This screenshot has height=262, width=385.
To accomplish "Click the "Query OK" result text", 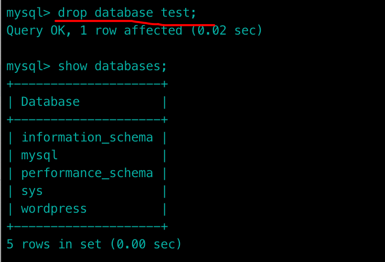I will 39,30.
